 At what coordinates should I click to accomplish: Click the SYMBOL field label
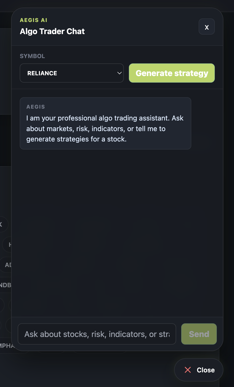32,56
